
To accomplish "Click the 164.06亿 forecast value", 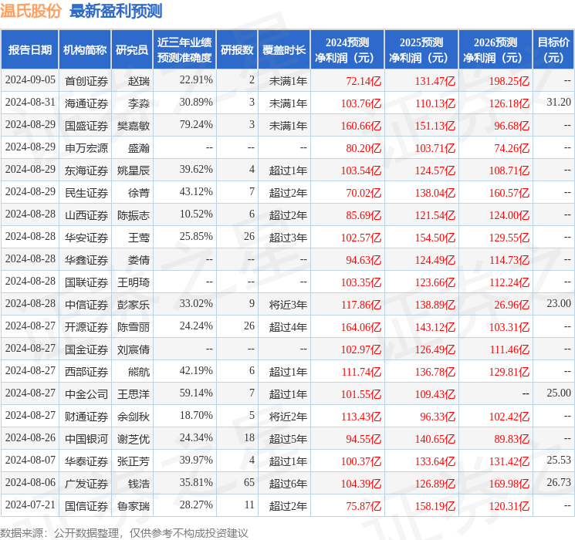I will coord(361,327).
